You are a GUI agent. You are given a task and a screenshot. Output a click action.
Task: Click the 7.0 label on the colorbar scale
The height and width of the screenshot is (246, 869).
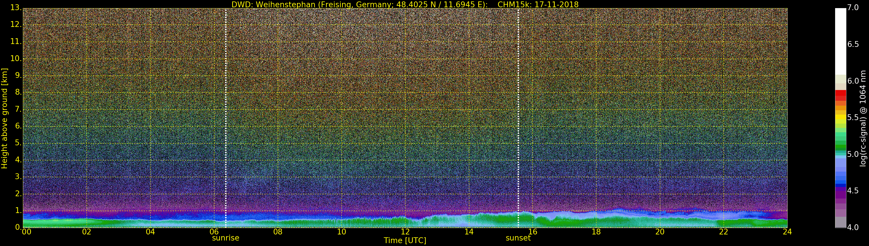[x=853, y=8]
